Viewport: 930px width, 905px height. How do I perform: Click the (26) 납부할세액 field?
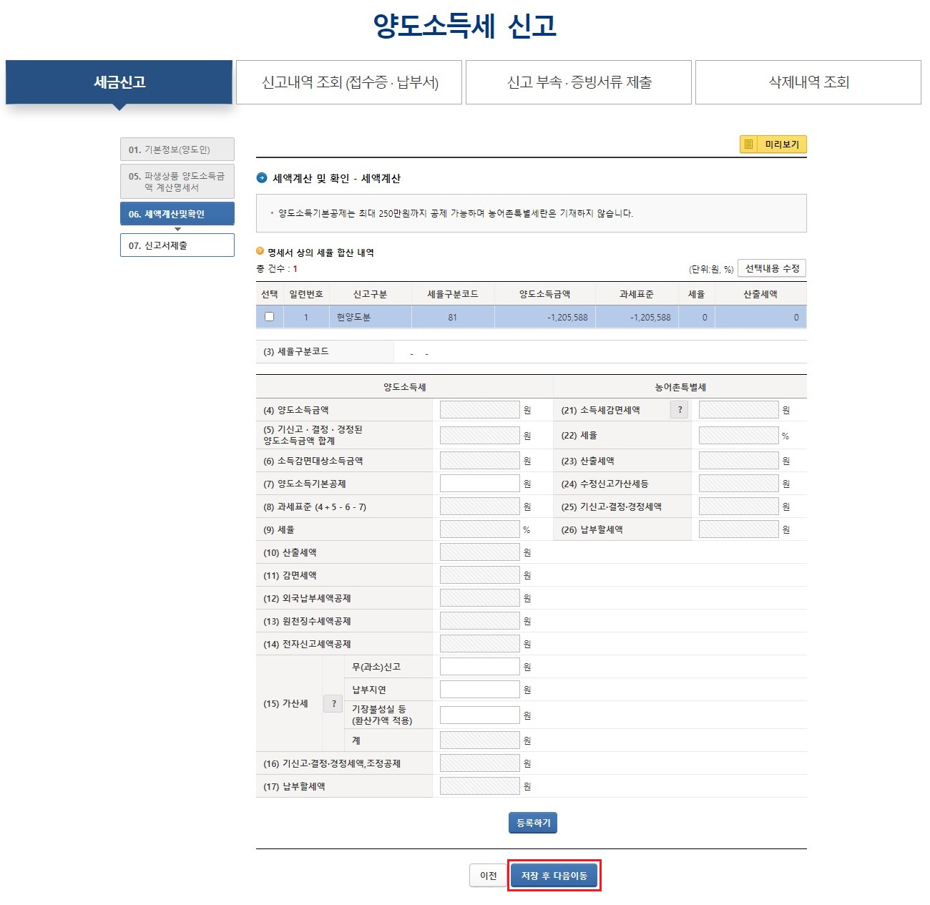[739, 529]
